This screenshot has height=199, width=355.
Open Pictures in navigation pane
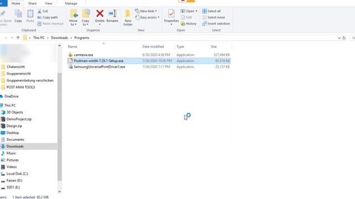point(12,160)
